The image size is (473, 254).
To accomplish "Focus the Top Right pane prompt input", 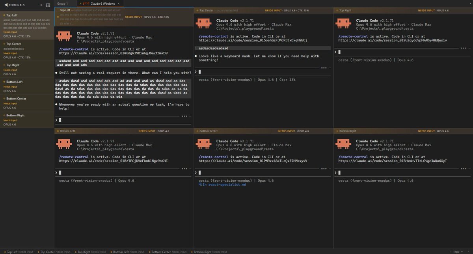I will (403, 52).
